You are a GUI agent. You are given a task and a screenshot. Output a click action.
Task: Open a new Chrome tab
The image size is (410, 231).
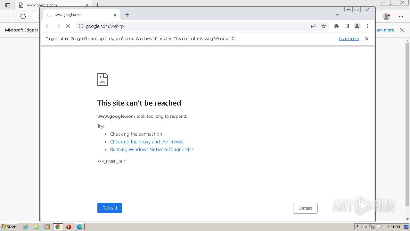(127, 15)
